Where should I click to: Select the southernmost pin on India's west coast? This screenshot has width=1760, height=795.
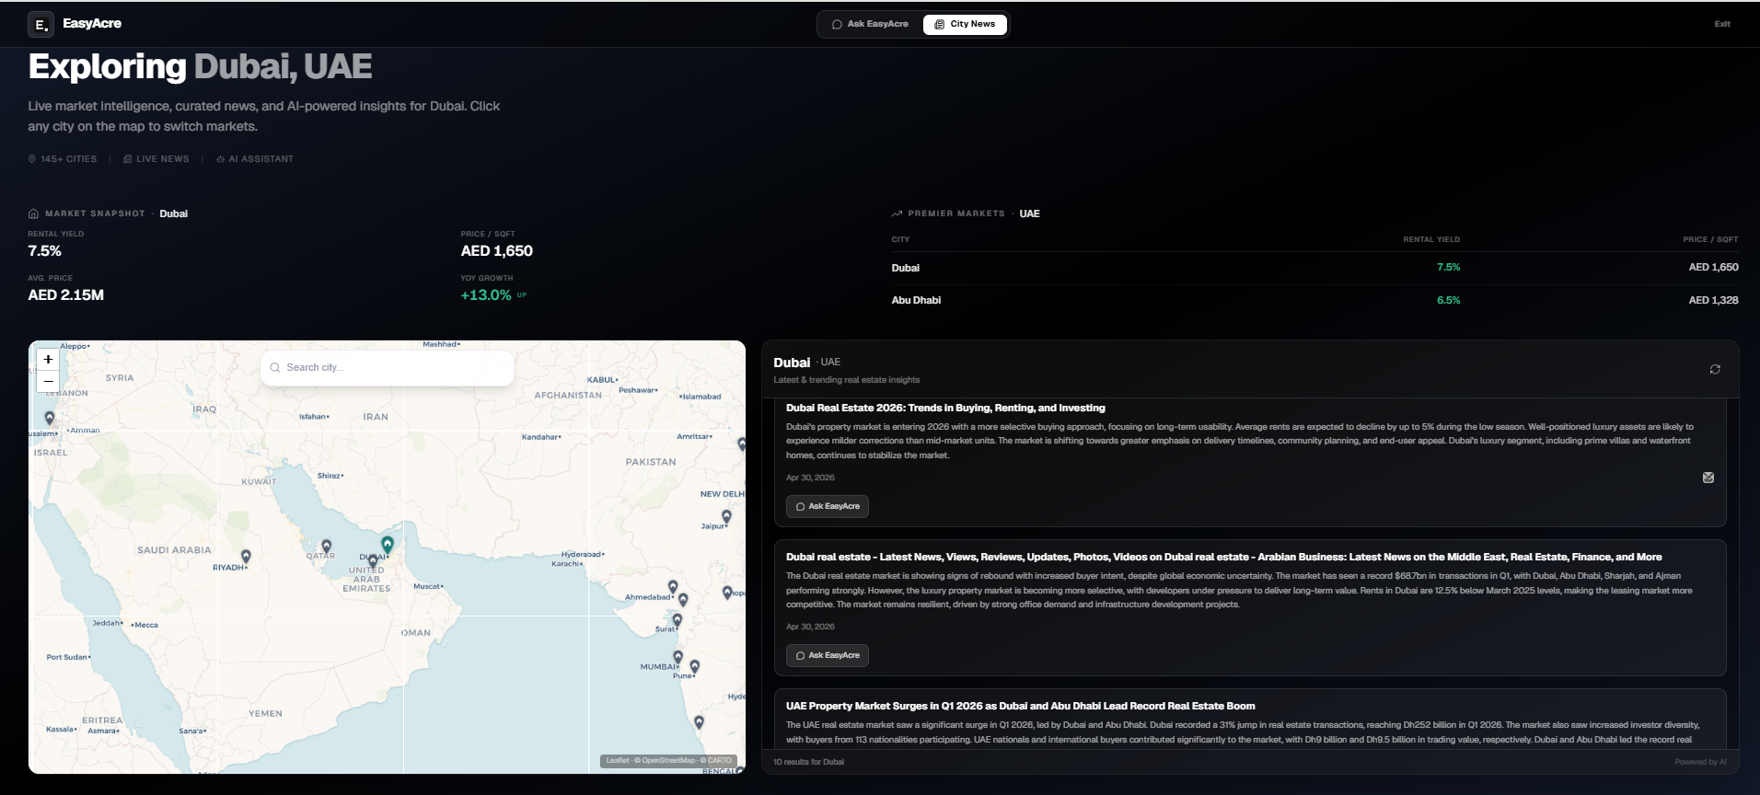(699, 722)
